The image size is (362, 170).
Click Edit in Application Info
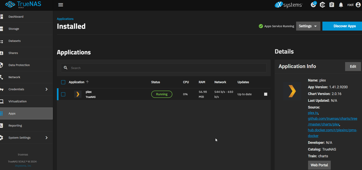(x=353, y=67)
